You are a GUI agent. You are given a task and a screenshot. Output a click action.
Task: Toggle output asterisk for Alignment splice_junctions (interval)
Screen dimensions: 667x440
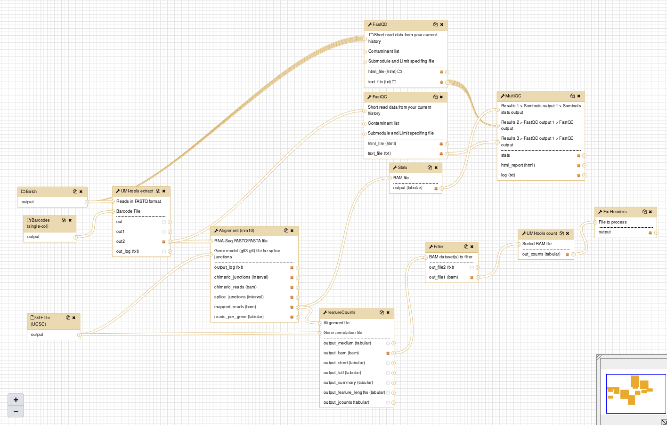(x=292, y=297)
